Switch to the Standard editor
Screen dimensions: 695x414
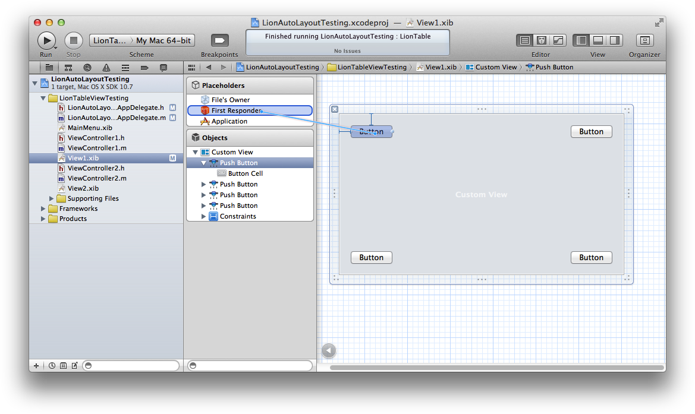click(525, 40)
